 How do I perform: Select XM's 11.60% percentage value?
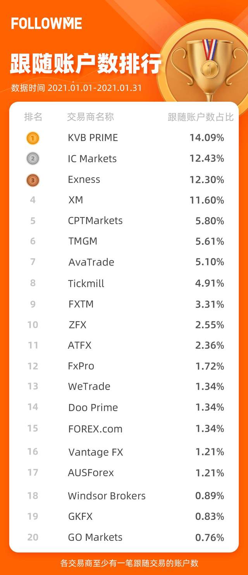pyautogui.click(x=207, y=200)
